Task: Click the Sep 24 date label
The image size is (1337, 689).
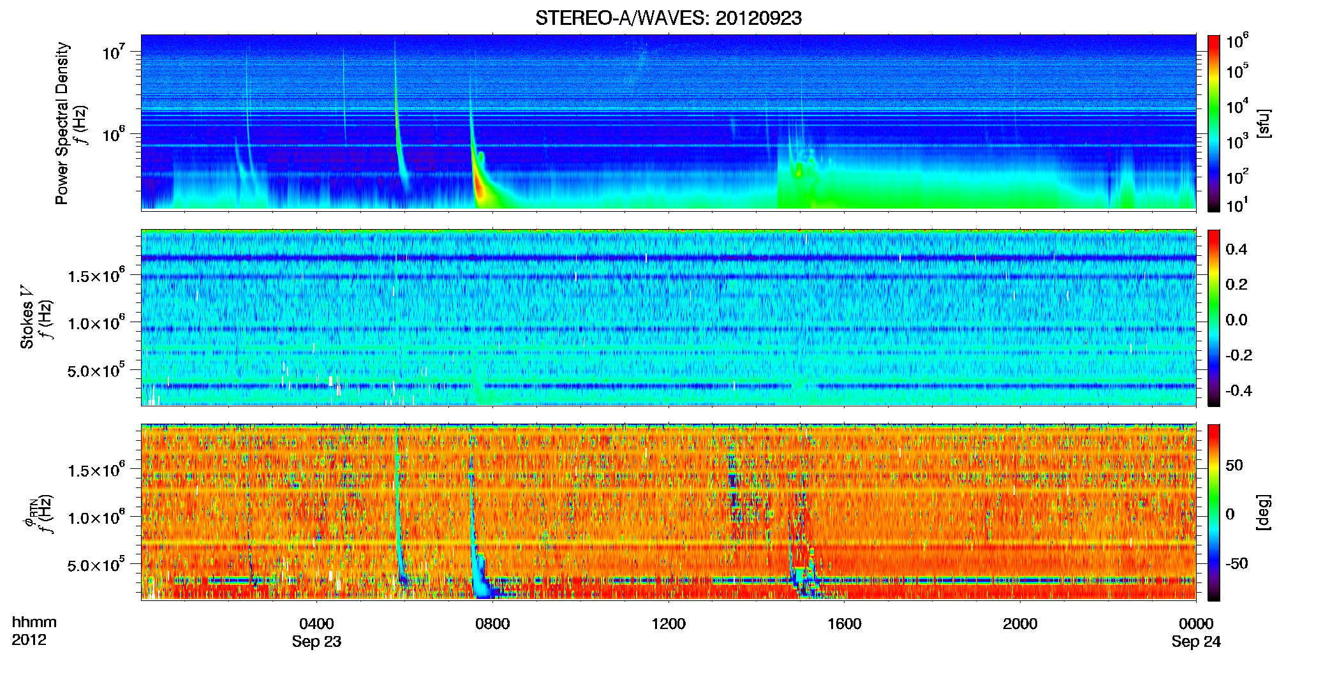Action: [x=1196, y=642]
